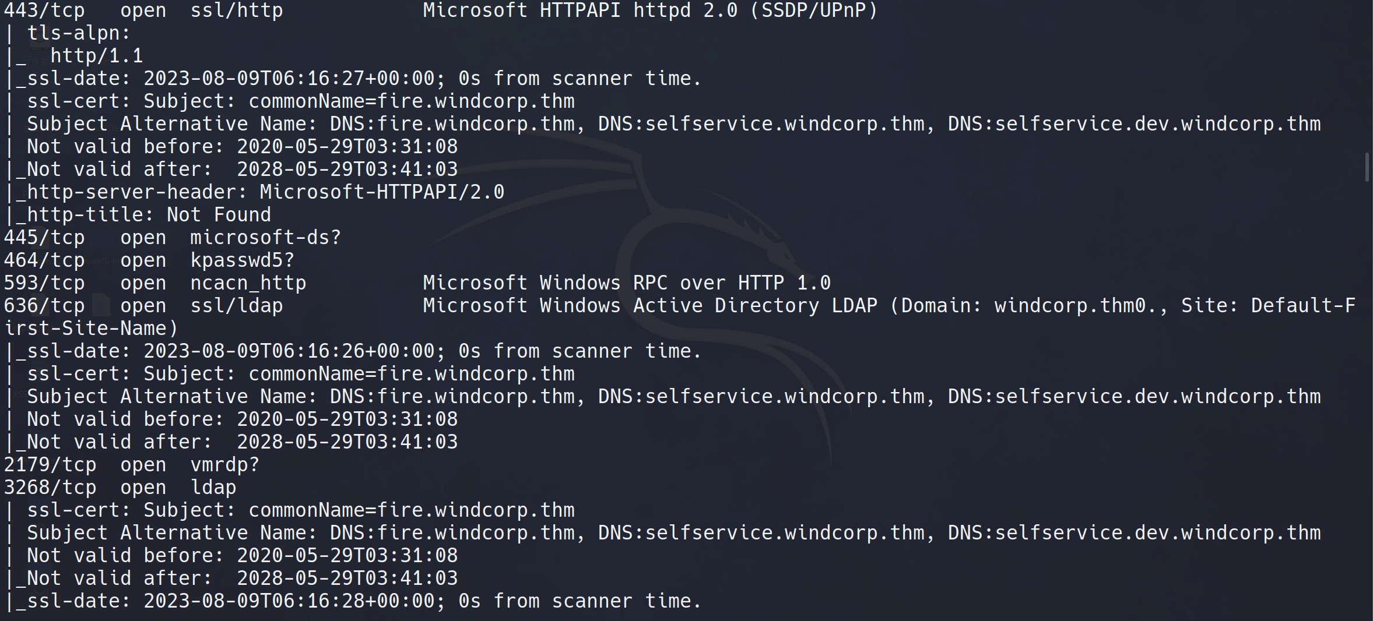Click the microsoft-ds? service name
The width and height of the screenshot is (1373, 621).
[x=265, y=238]
